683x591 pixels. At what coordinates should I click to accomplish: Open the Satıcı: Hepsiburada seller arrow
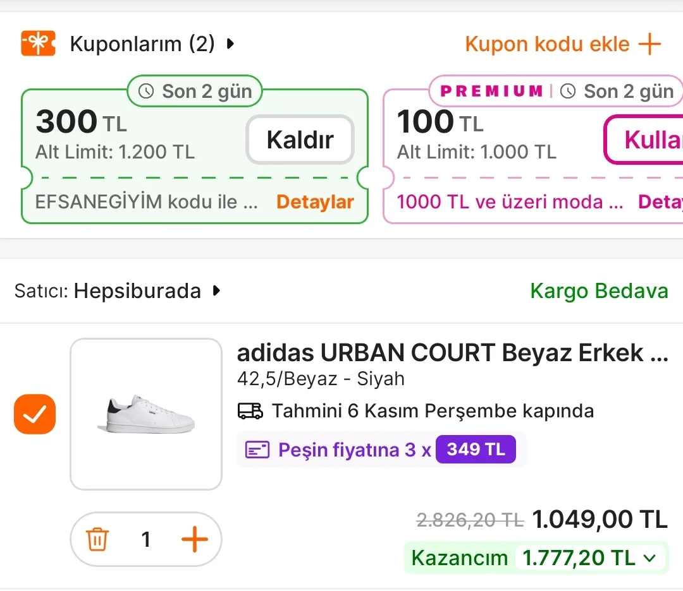point(217,291)
